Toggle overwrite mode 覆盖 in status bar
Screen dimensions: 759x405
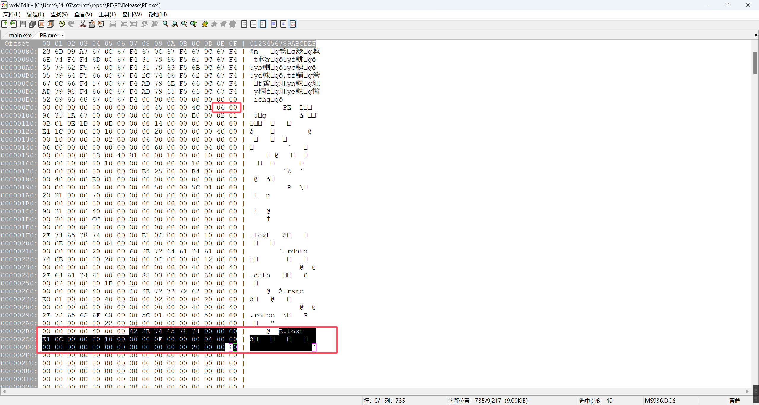click(735, 401)
